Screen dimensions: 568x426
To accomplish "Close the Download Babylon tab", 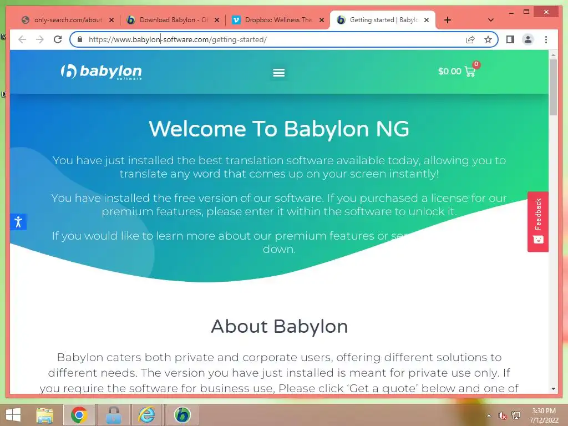I will [217, 20].
